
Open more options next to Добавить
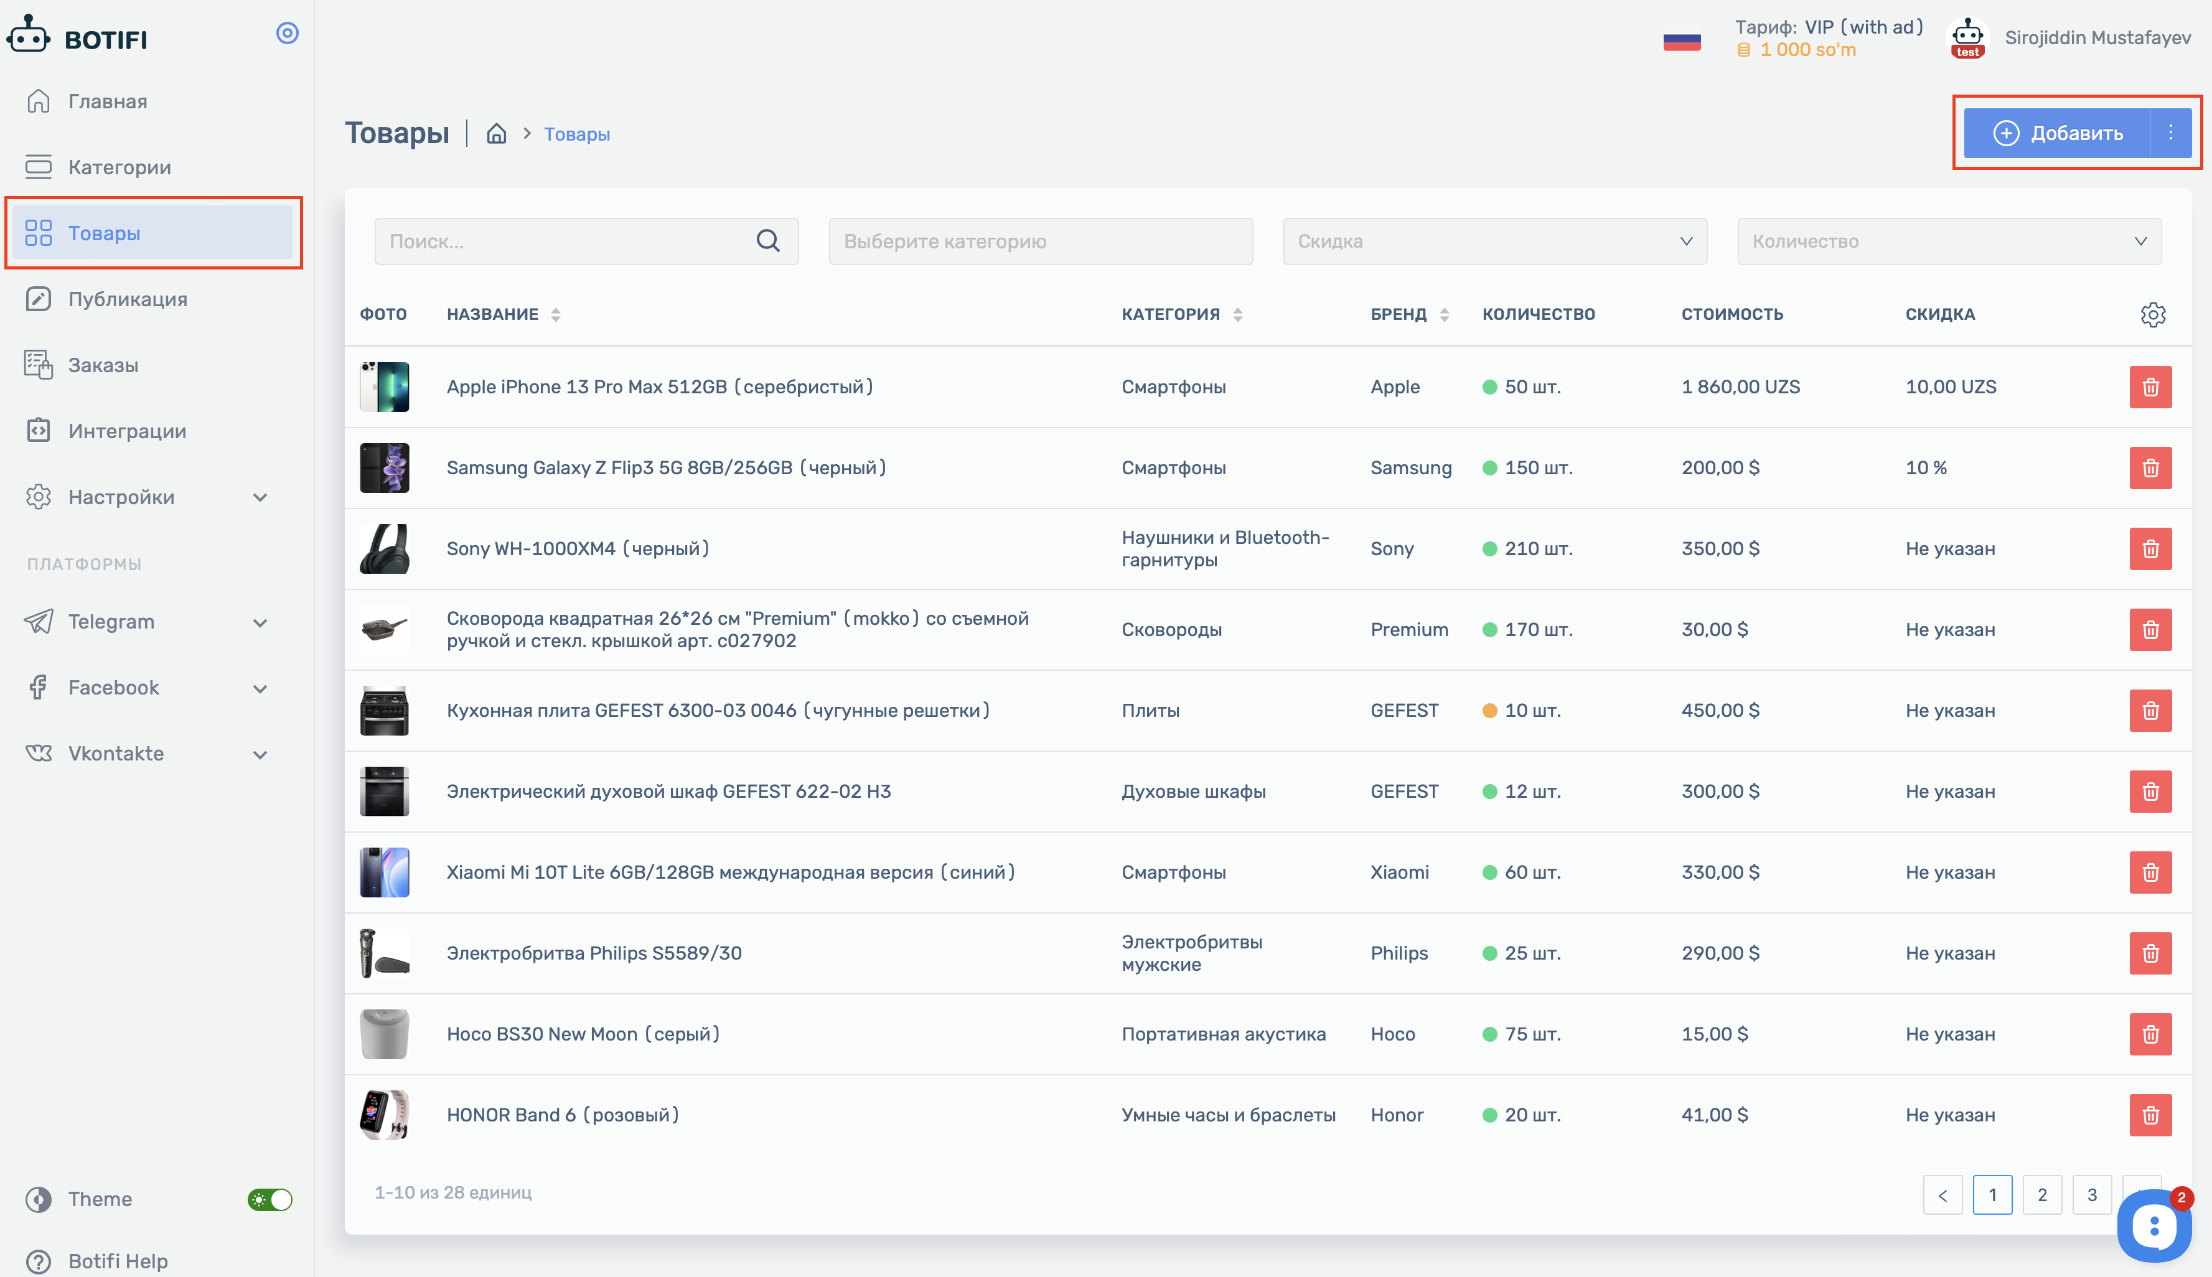click(x=2171, y=133)
